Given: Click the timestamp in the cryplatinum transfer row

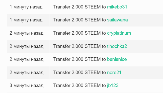Looking at the screenshot, I should 26,33.
